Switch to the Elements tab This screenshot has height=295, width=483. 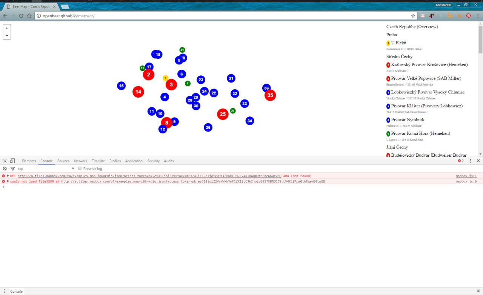coord(29,161)
